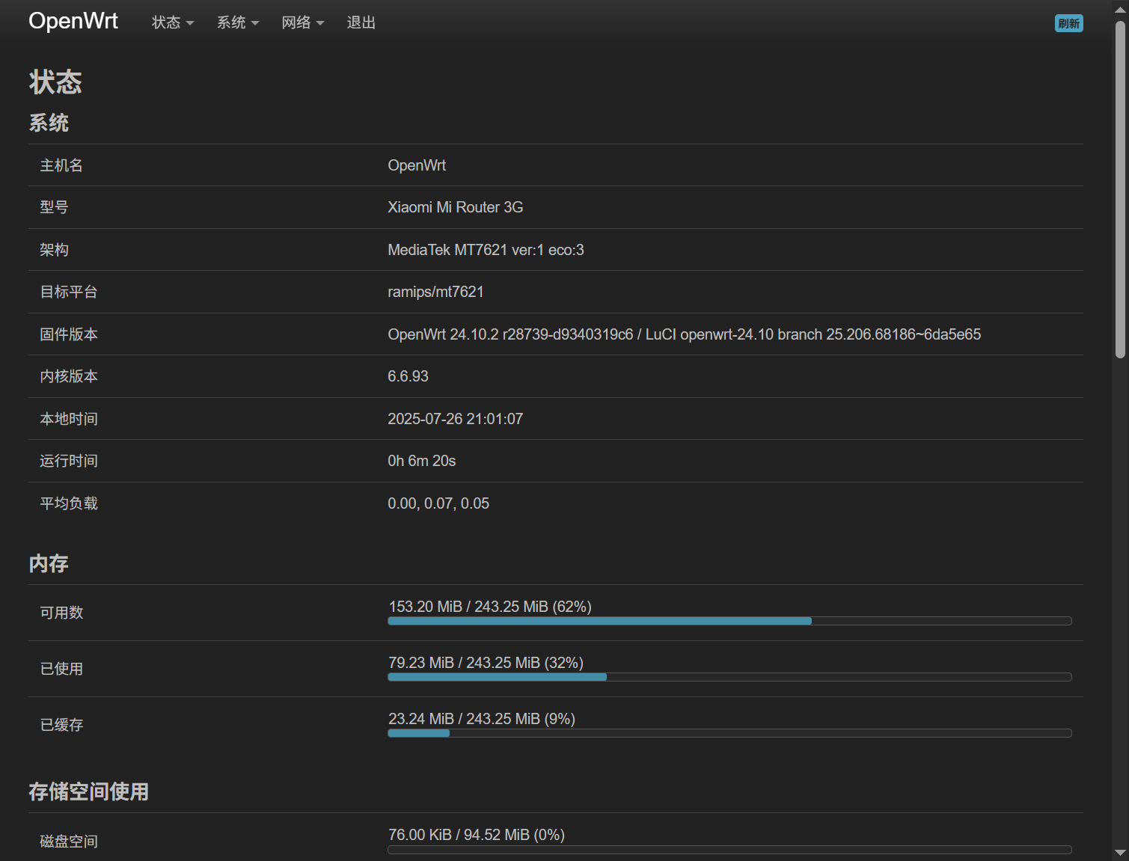1129x861 pixels.
Task: Open the 系统 system dropdown menu
Action: (x=232, y=22)
